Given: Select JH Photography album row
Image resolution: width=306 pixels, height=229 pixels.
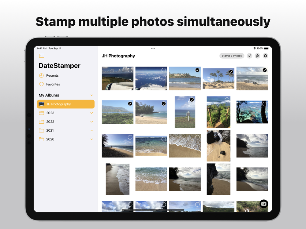Looking at the screenshot, I should pos(66,104).
